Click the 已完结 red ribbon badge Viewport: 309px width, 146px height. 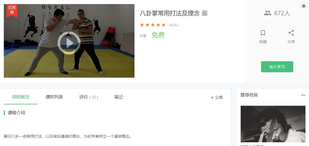point(12,10)
